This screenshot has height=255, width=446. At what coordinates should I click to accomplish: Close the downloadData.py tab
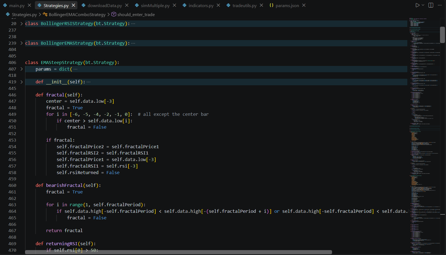tap(127, 5)
